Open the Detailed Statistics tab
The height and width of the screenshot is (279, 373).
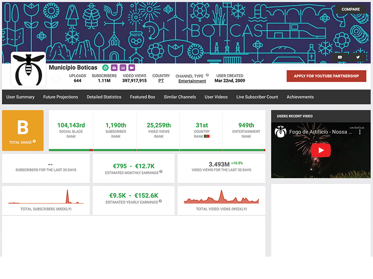104,97
